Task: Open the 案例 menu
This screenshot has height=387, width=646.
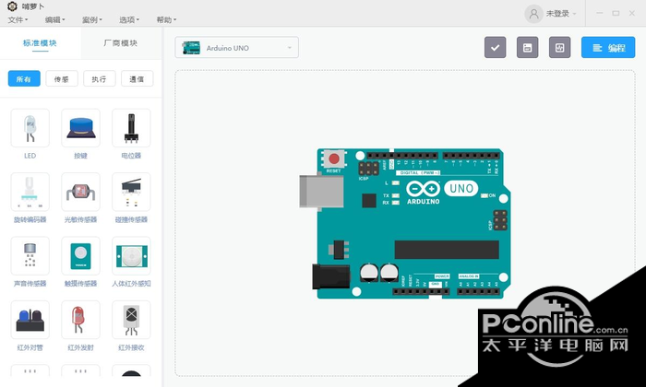Action: 92,19
